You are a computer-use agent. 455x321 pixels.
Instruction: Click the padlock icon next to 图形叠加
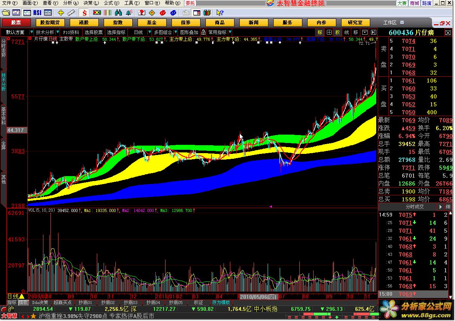pos(203,32)
